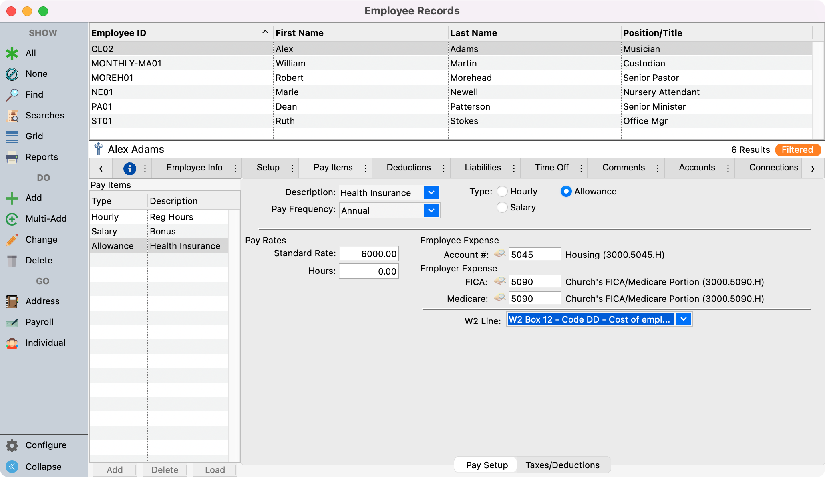The image size is (825, 477).
Task: Open the Configure gear icon
Action: click(12, 445)
